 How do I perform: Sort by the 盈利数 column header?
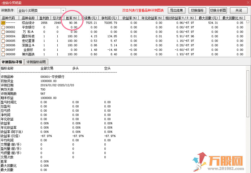point(44,18)
